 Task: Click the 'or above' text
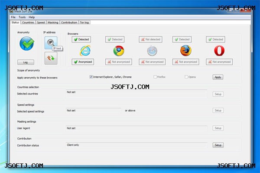click(130, 111)
